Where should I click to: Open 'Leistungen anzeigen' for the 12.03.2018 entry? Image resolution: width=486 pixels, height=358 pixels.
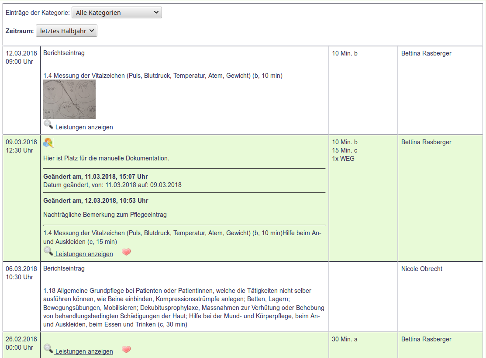84,127
